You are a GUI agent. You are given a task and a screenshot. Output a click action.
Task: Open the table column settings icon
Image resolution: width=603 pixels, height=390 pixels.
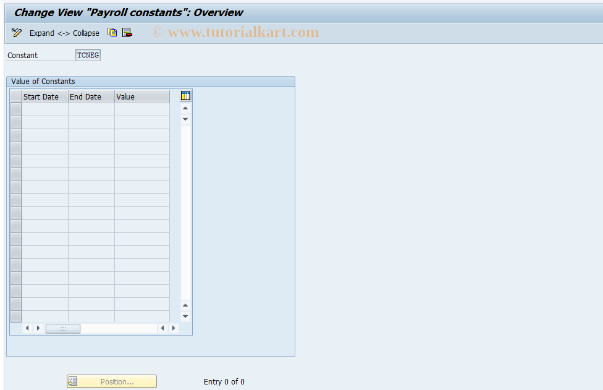[185, 96]
